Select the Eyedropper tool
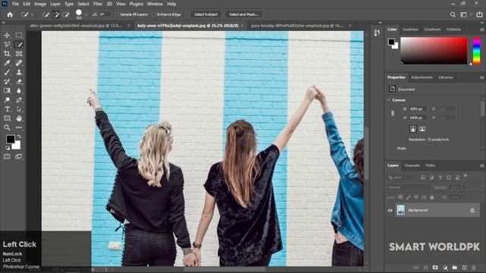 coord(7,63)
